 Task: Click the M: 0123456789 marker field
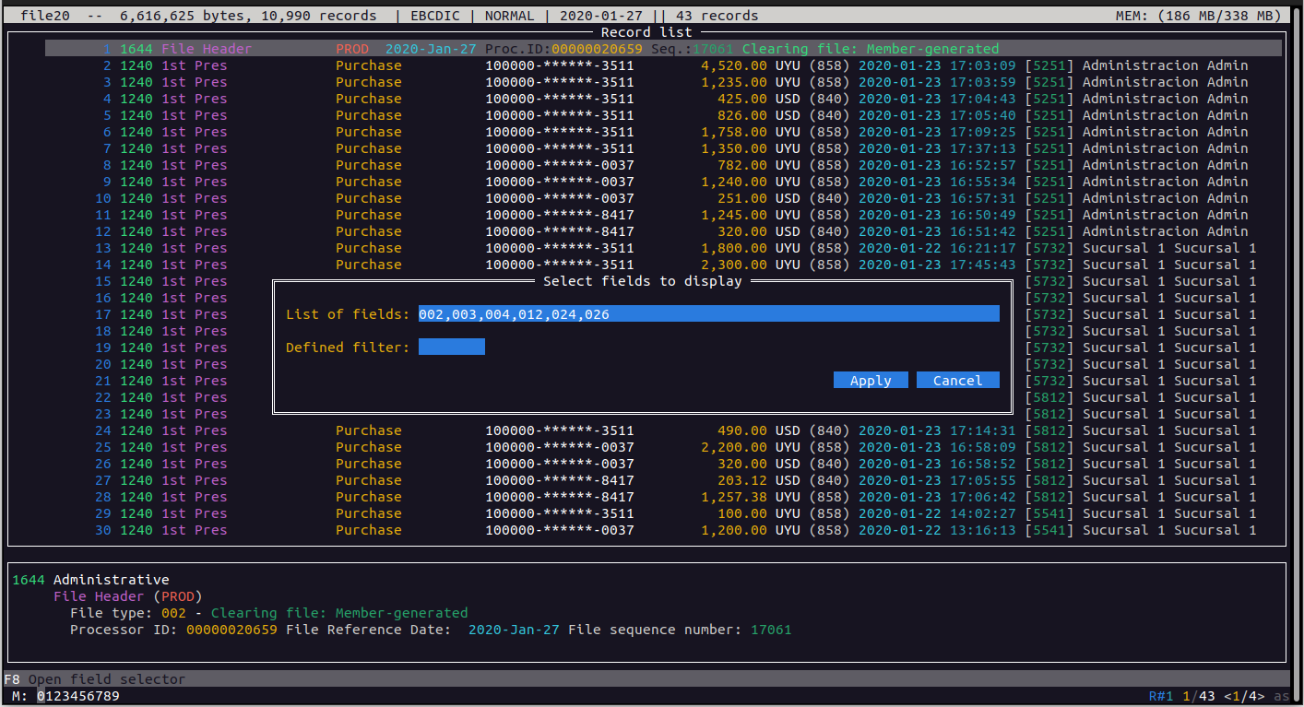point(66,696)
